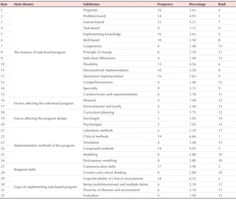The width and height of the screenshot is (236, 200).
Task: Select 'Participatory modeling' subtheme
Action: click(x=100, y=160)
